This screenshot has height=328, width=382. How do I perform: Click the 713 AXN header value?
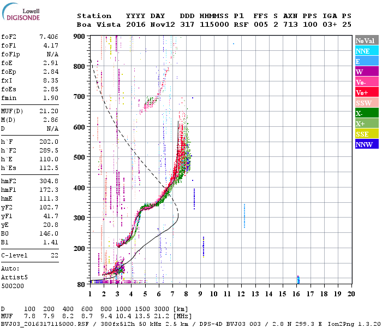click(290, 25)
